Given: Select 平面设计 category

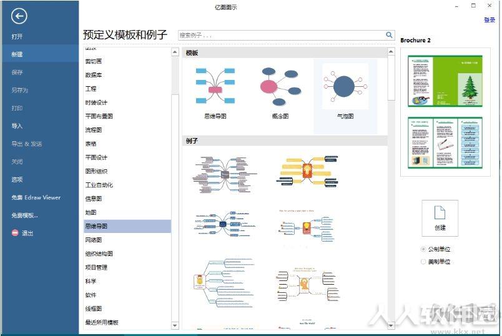Looking at the screenshot, I should pos(96,157).
